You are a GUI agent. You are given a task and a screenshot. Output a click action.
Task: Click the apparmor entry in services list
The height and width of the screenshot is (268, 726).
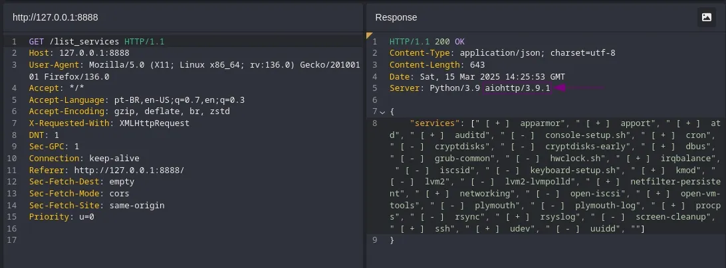pos(541,123)
